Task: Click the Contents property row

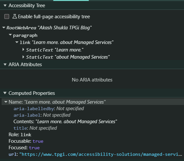Action: point(65,122)
